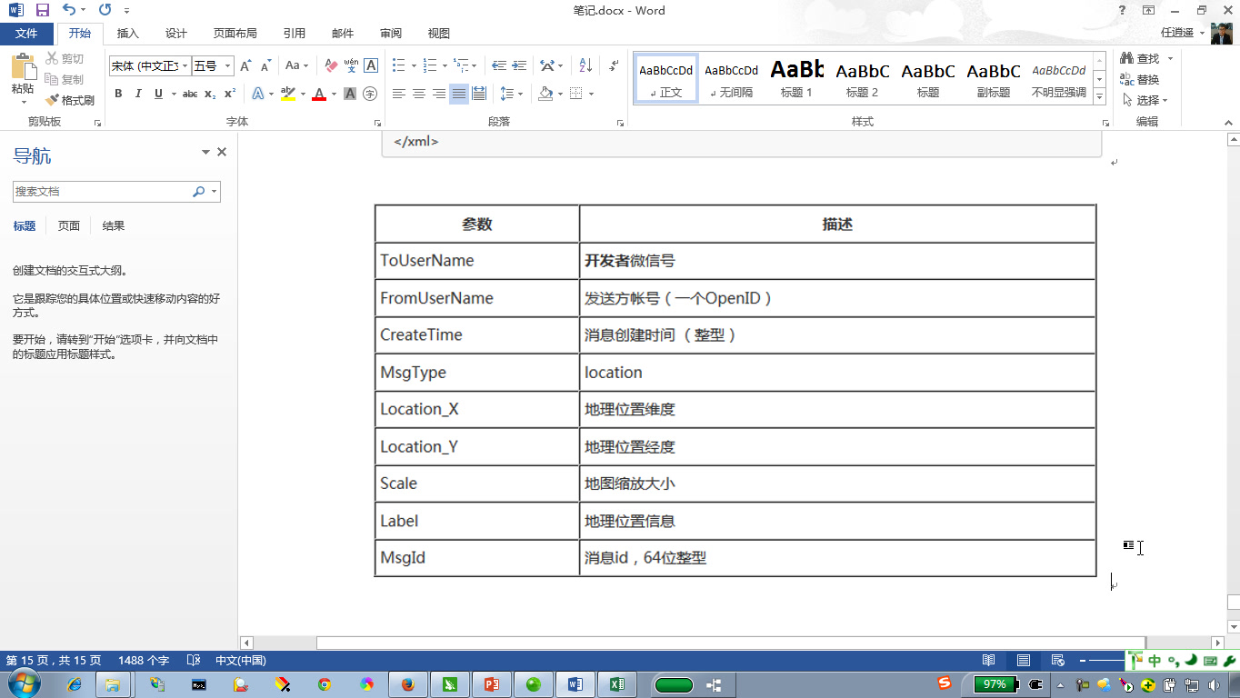
Task: Open the Select (选择) dropdown in editing group
Action: 1145,100
